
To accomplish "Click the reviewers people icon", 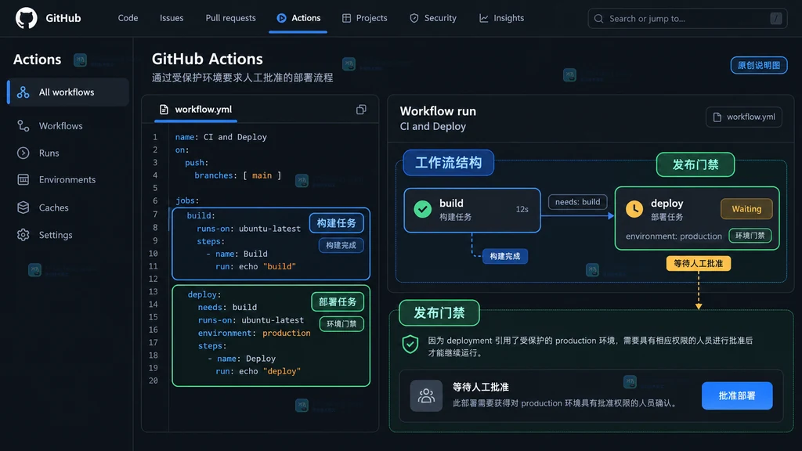I will (426, 395).
